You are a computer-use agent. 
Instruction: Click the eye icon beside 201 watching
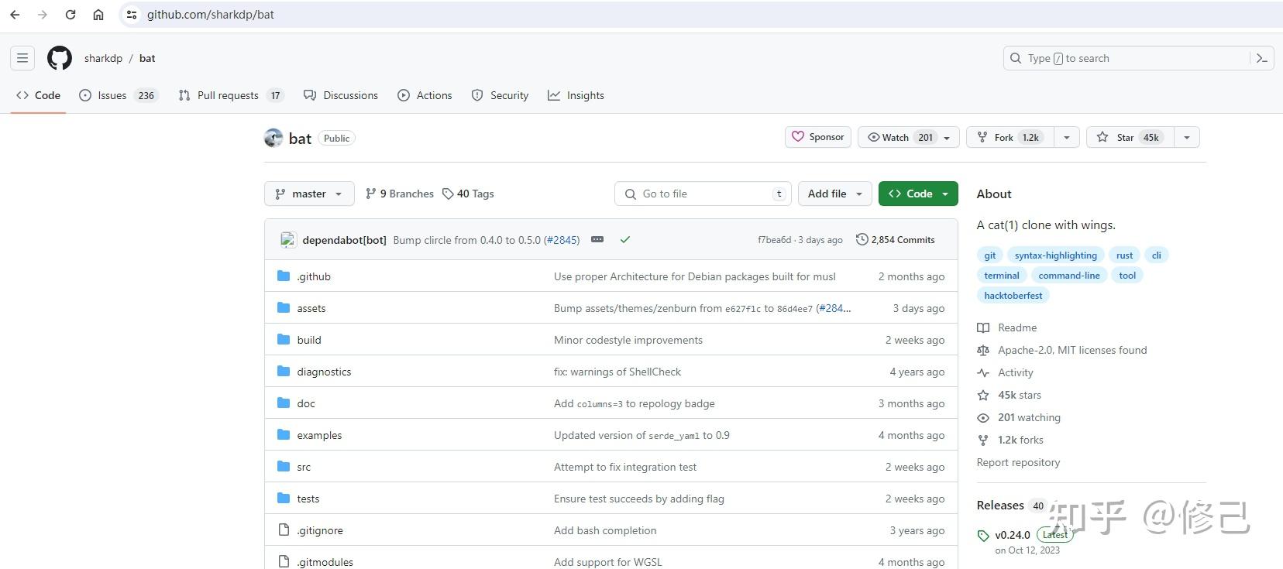tap(983, 417)
